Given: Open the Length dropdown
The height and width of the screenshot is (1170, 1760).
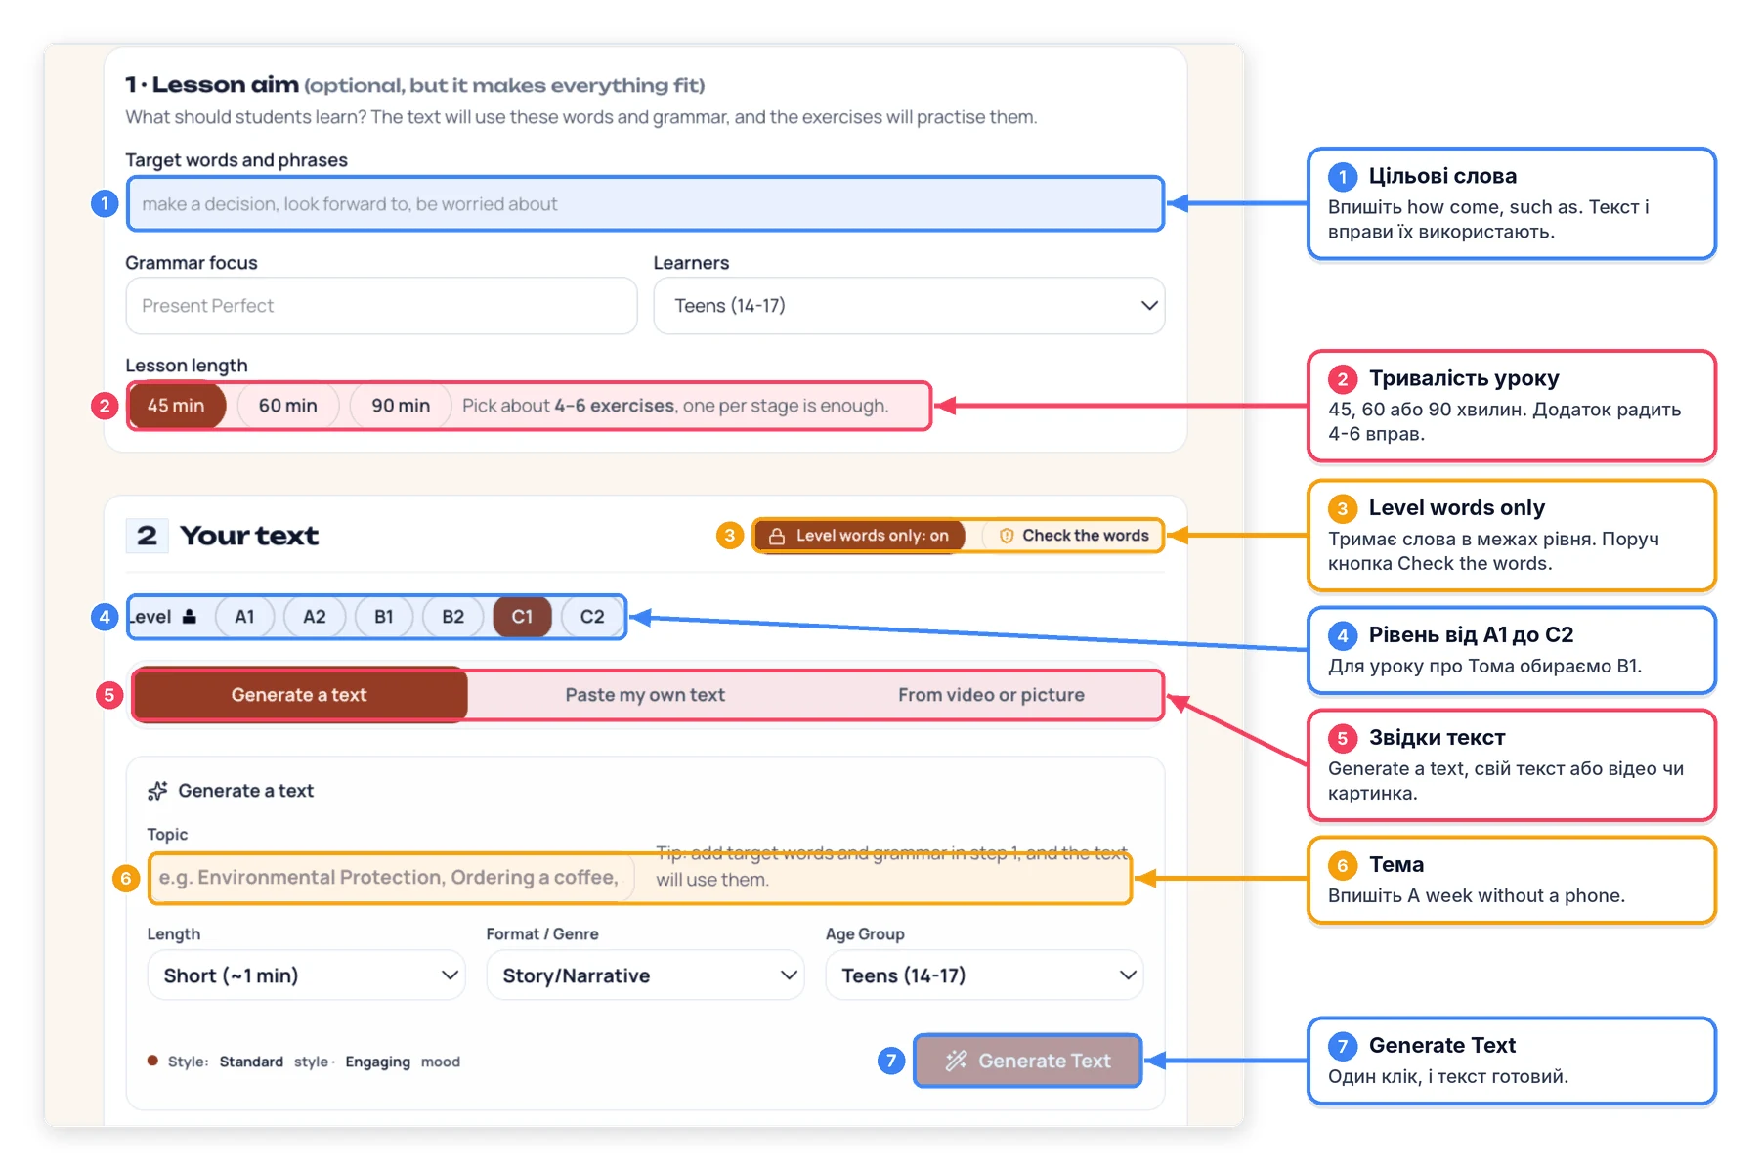Looking at the screenshot, I should (x=306, y=975).
